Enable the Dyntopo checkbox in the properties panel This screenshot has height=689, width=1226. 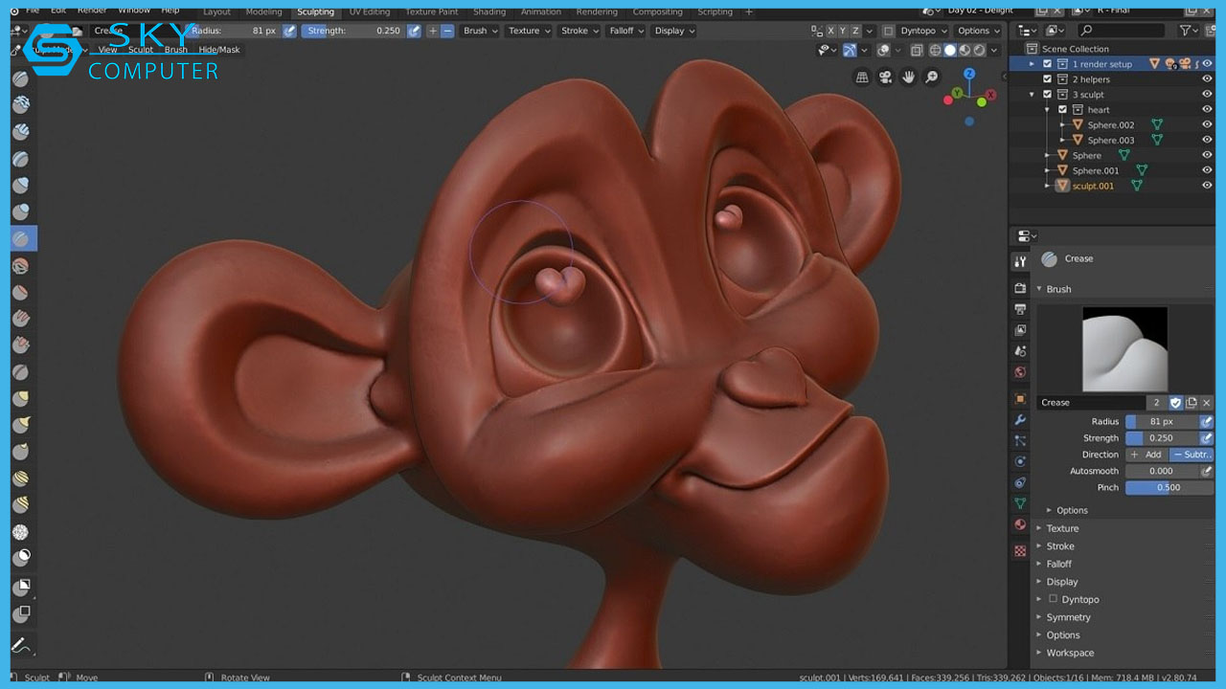tap(1053, 599)
